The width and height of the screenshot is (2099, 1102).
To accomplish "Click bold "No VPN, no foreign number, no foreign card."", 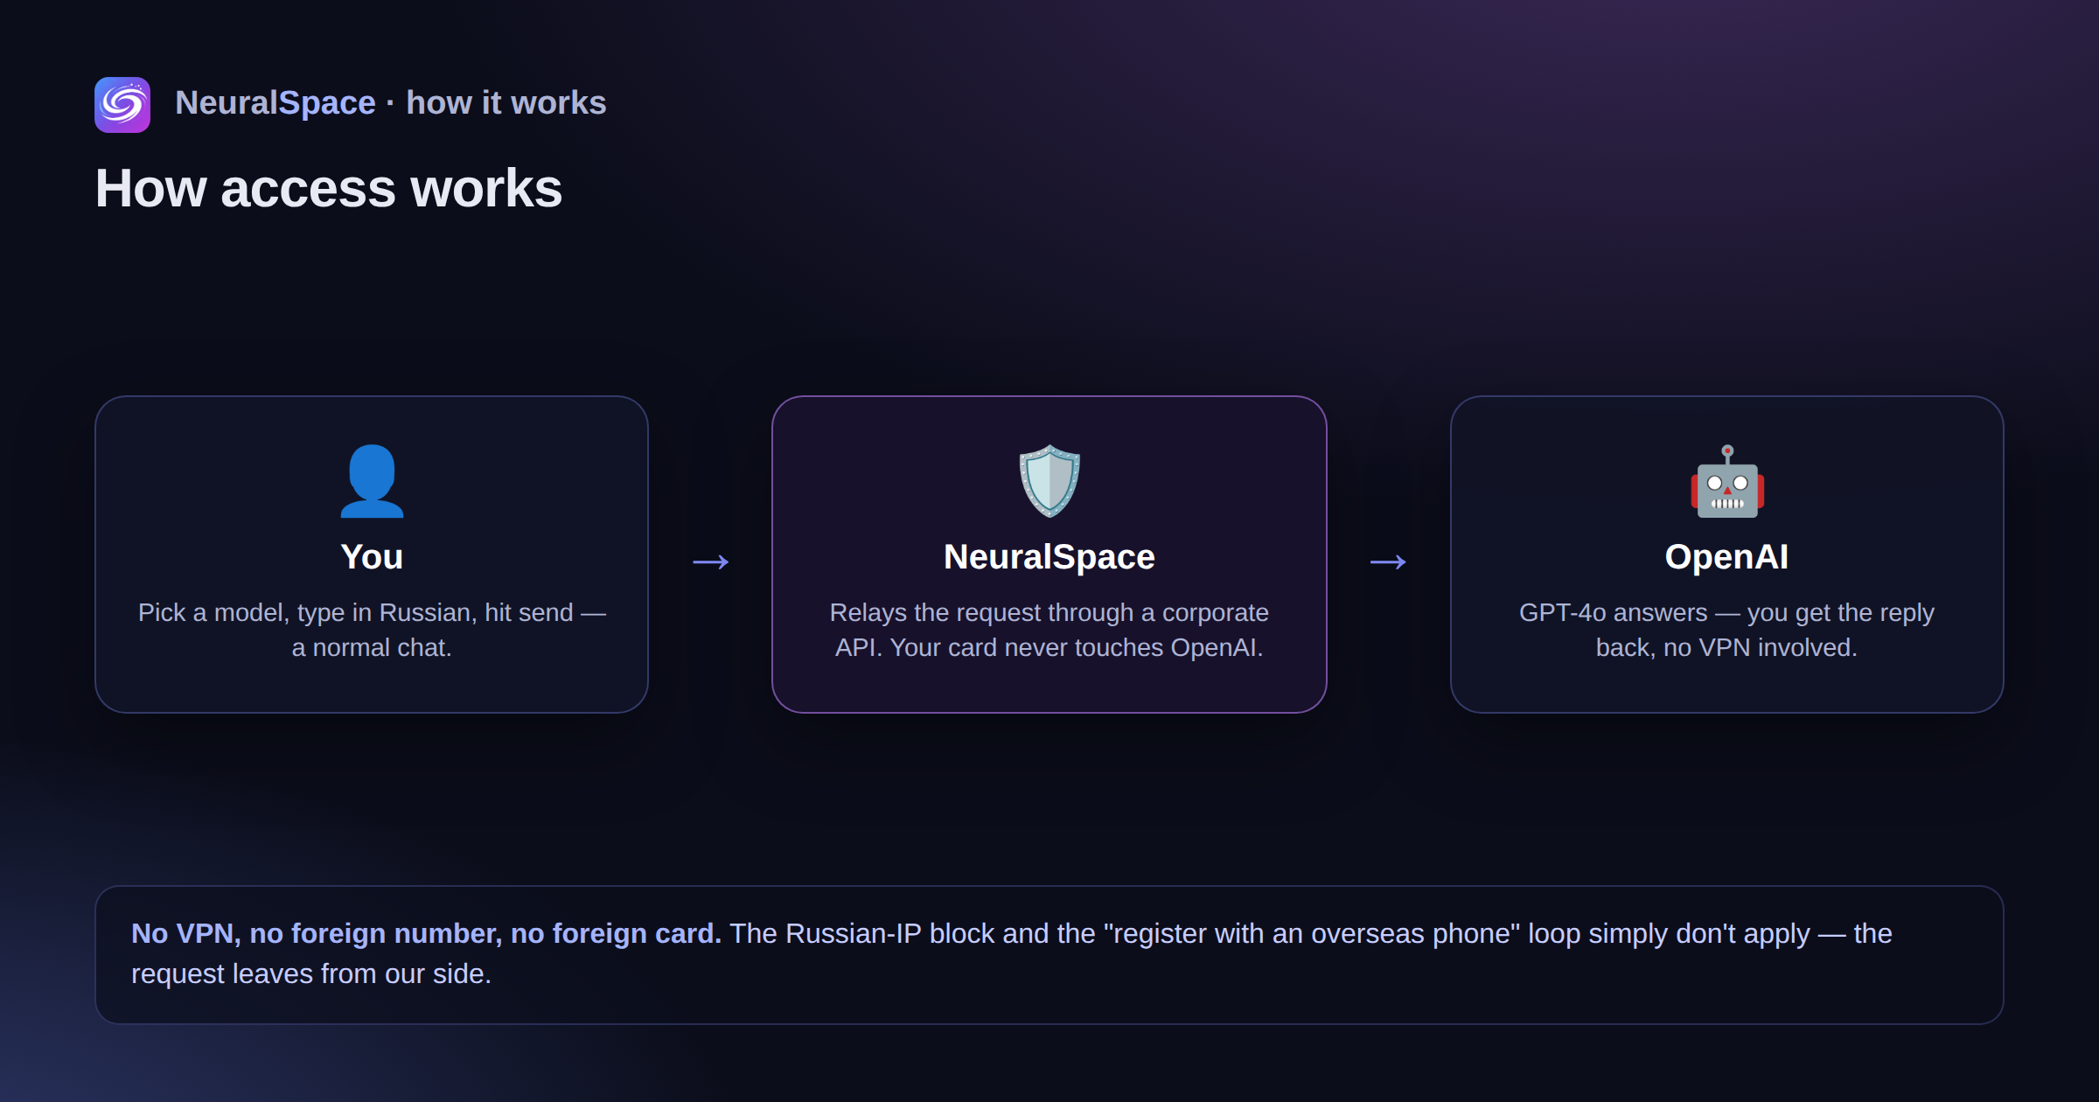I will click(426, 934).
